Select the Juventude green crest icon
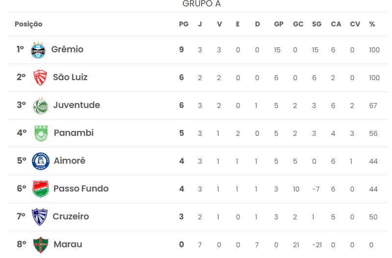The height and width of the screenshot is (258, 392). (x=41, y=106)
